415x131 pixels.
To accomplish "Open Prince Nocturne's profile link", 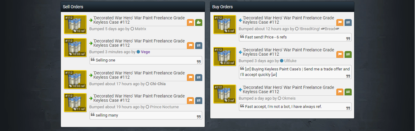I will click(x=164, y=107).
